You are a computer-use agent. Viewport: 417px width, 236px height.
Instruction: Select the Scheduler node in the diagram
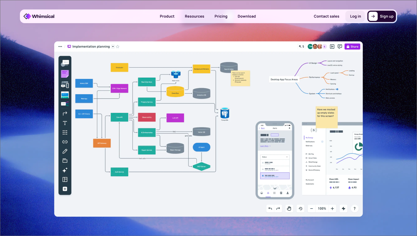coord(119,68)
